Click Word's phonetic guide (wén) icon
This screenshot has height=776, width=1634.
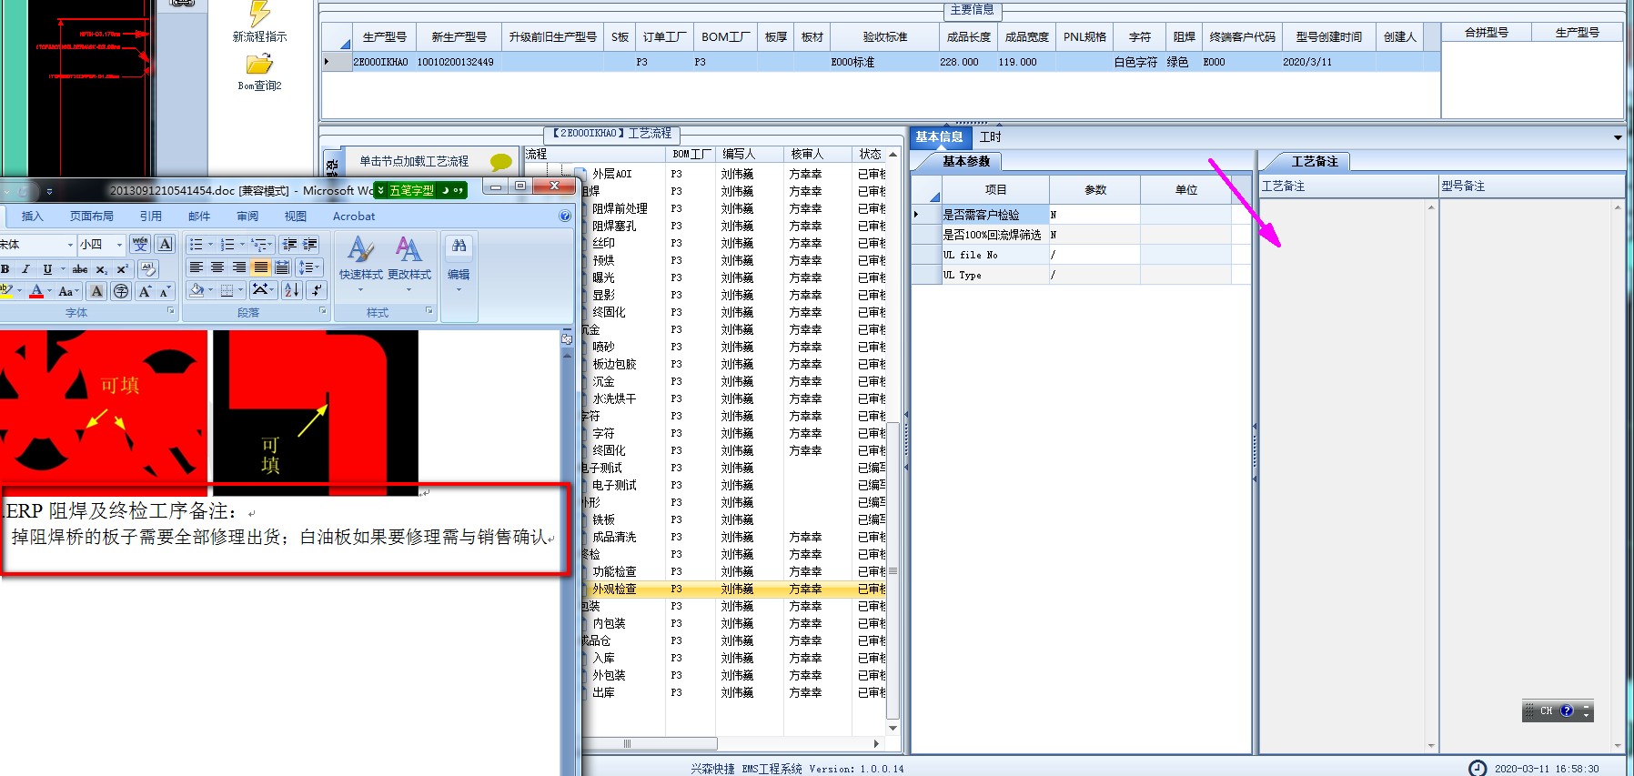coord(140,244)
